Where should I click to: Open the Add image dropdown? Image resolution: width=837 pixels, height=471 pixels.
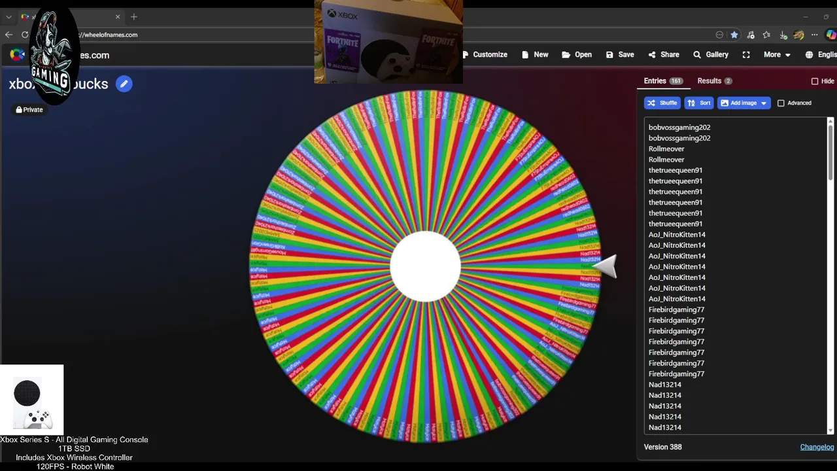click(x=744, y=103)
